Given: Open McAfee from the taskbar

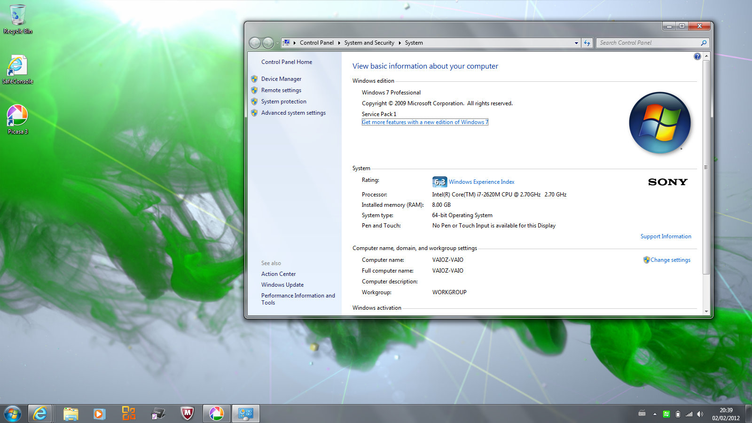Looking at the screenshot, I should pyautogui.click(x=187, y=414).
